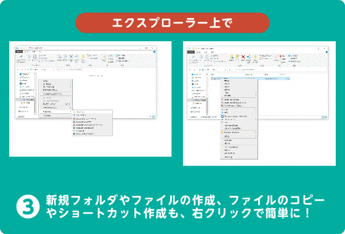Click the New folder icon in left Explorer ribbon
This screenshot has width=345, height=234.
[83, 57]
